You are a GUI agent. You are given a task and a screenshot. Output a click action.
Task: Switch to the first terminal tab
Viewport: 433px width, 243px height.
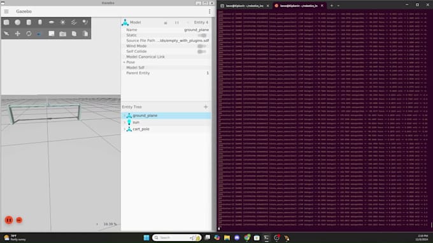(x=245, y=6)
